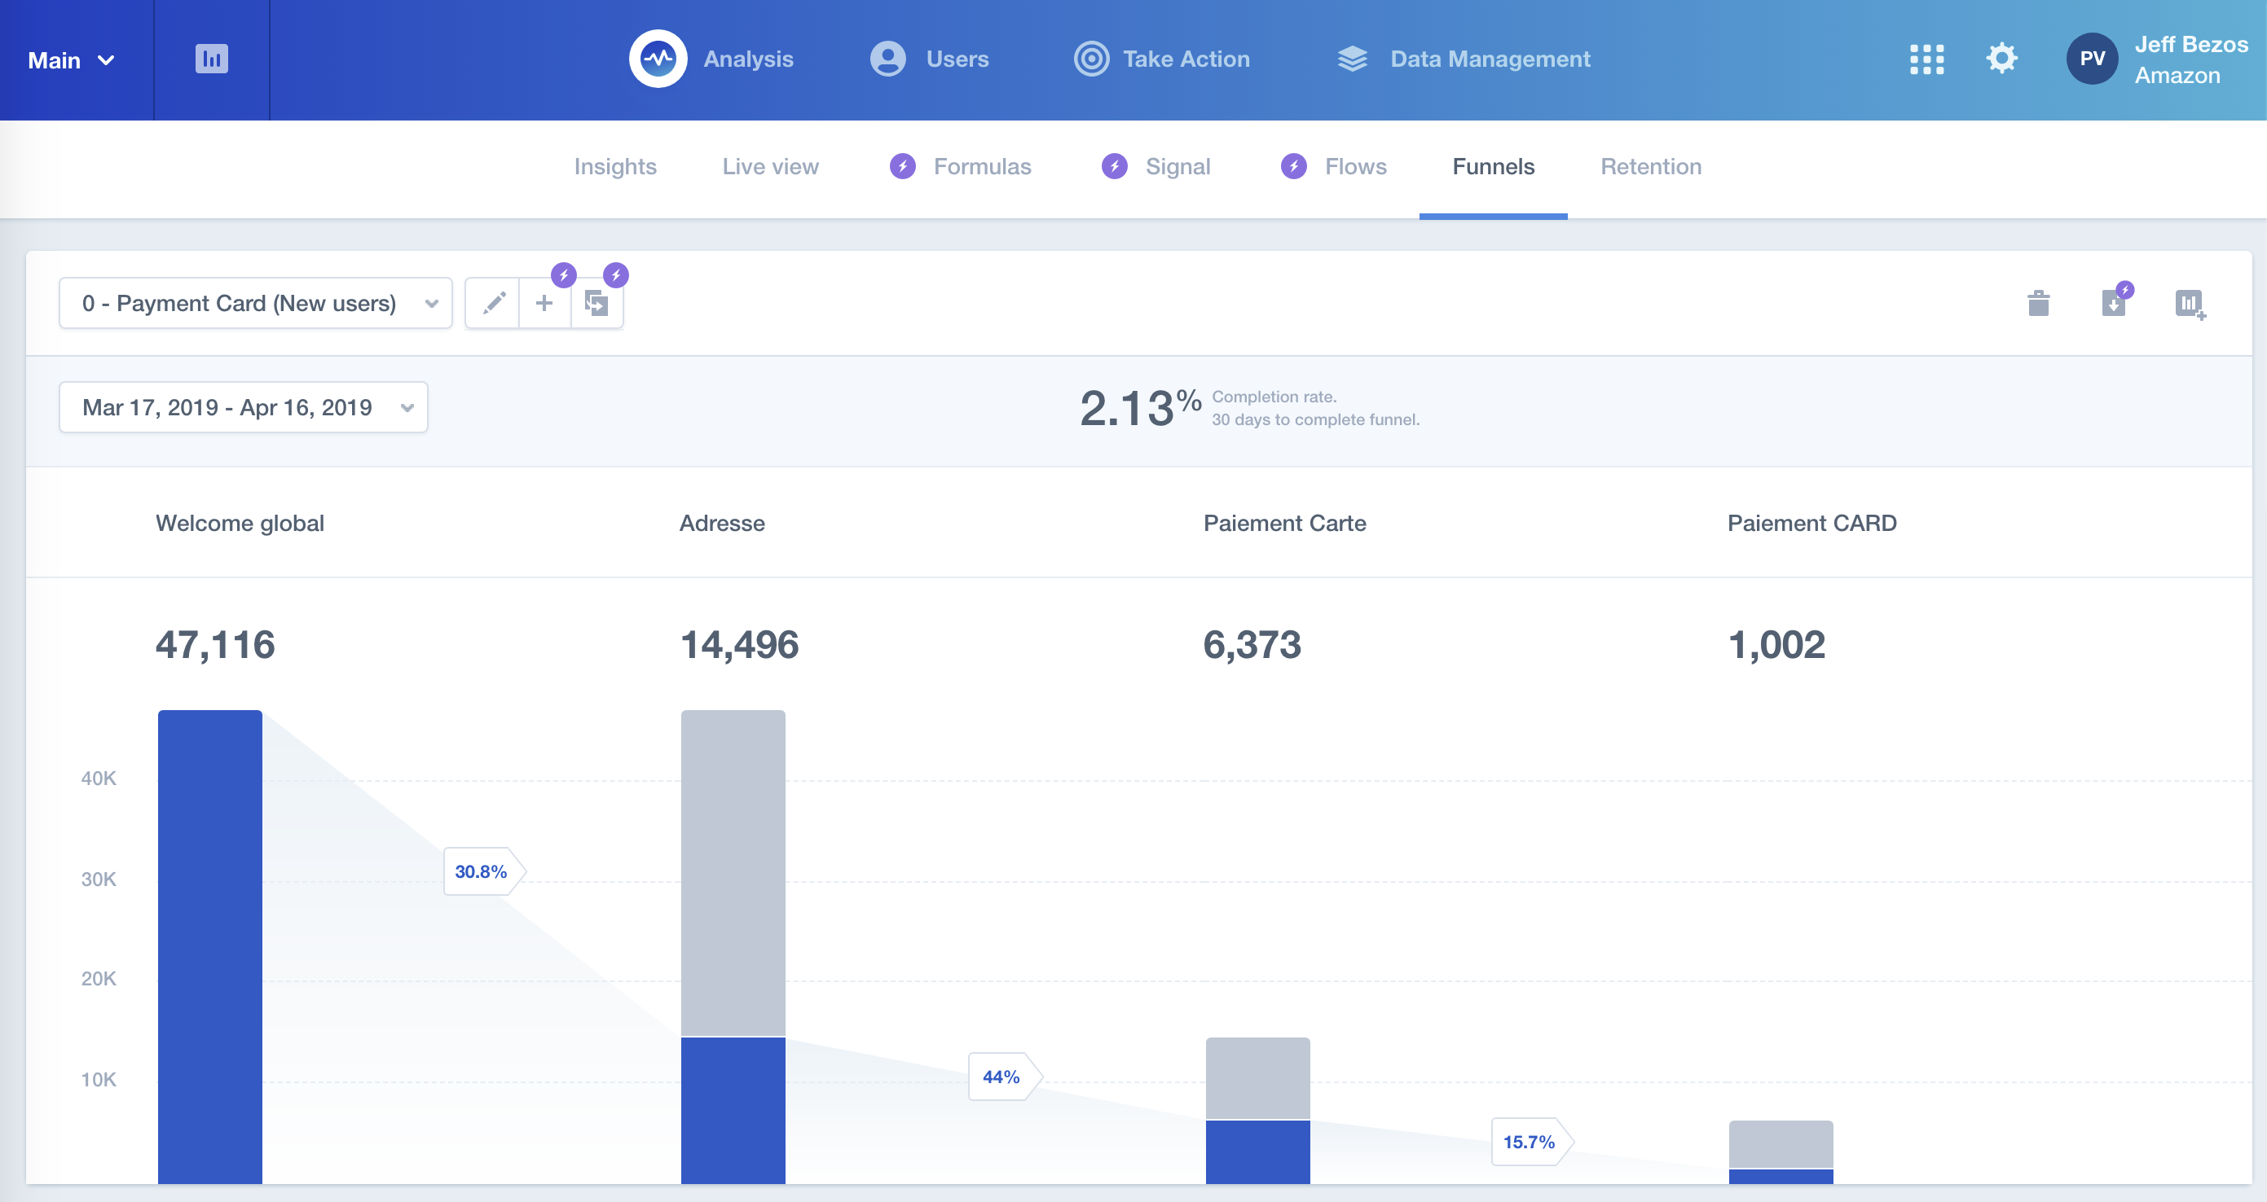Click the 6,373 count value
This screenshot has width=2267, height=1202.
pos(1252,644)
